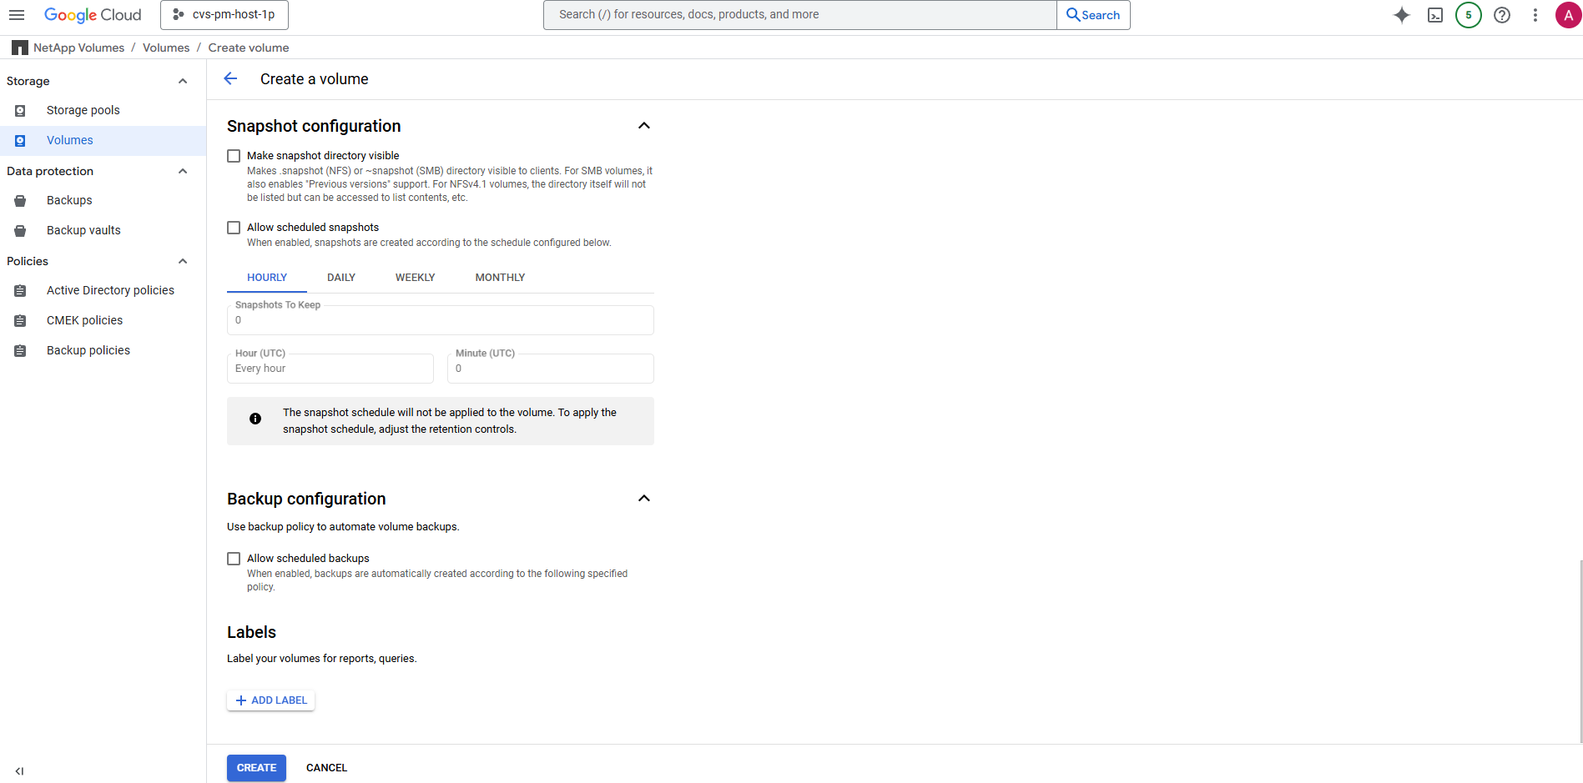Collapse the Snapshot configuration section

644,126
